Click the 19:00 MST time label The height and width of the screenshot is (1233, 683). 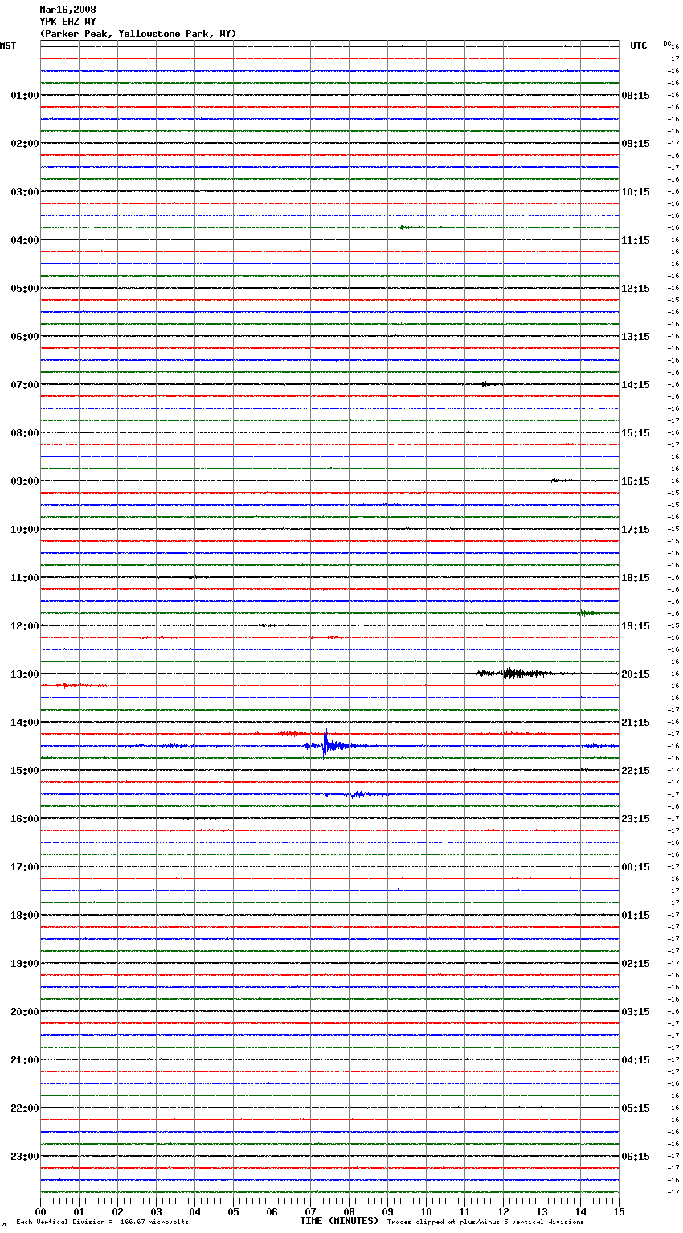25,964
